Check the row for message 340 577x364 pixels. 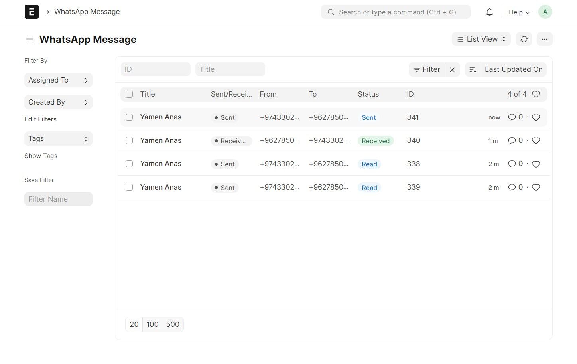(129, 141)
